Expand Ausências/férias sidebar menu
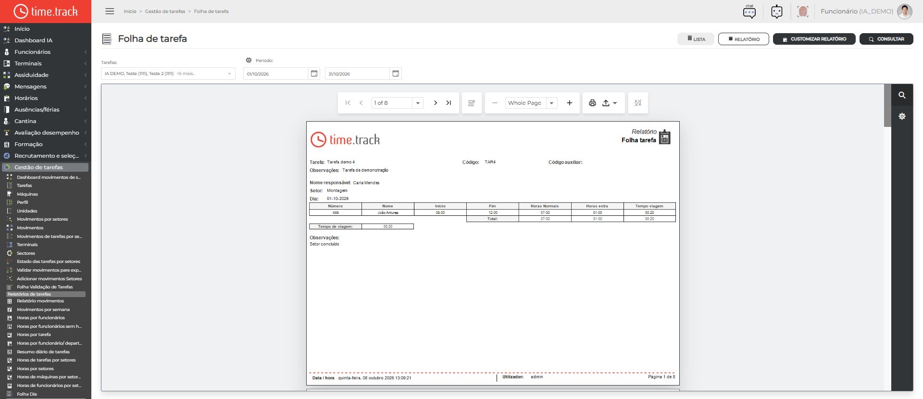 45,110
